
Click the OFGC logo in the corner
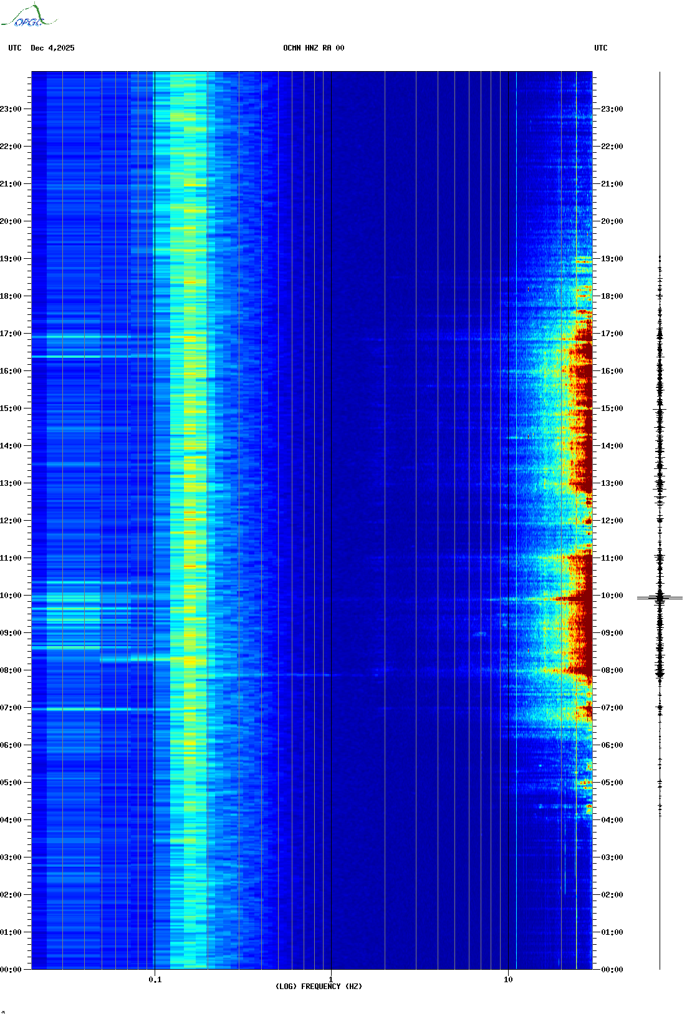coord(29,16)
